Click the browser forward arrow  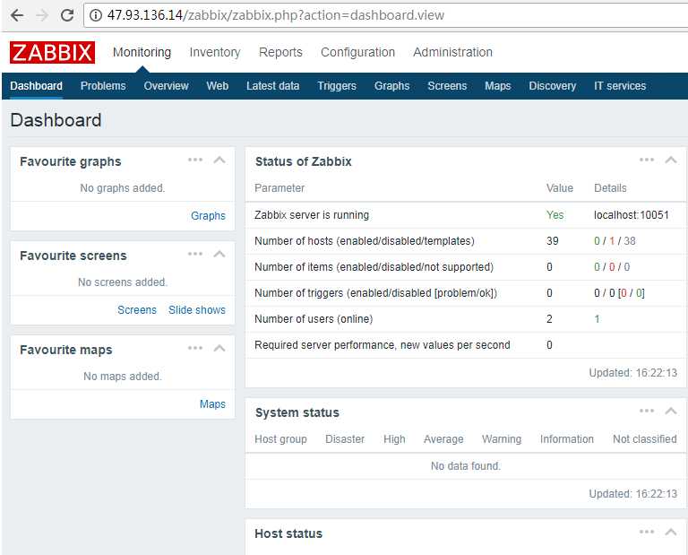point(42,15)
